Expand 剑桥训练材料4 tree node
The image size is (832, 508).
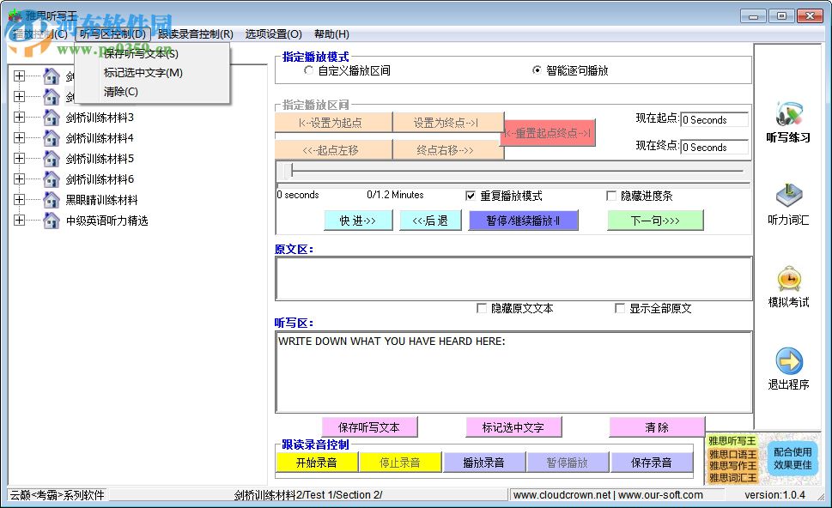click(19, 138)
